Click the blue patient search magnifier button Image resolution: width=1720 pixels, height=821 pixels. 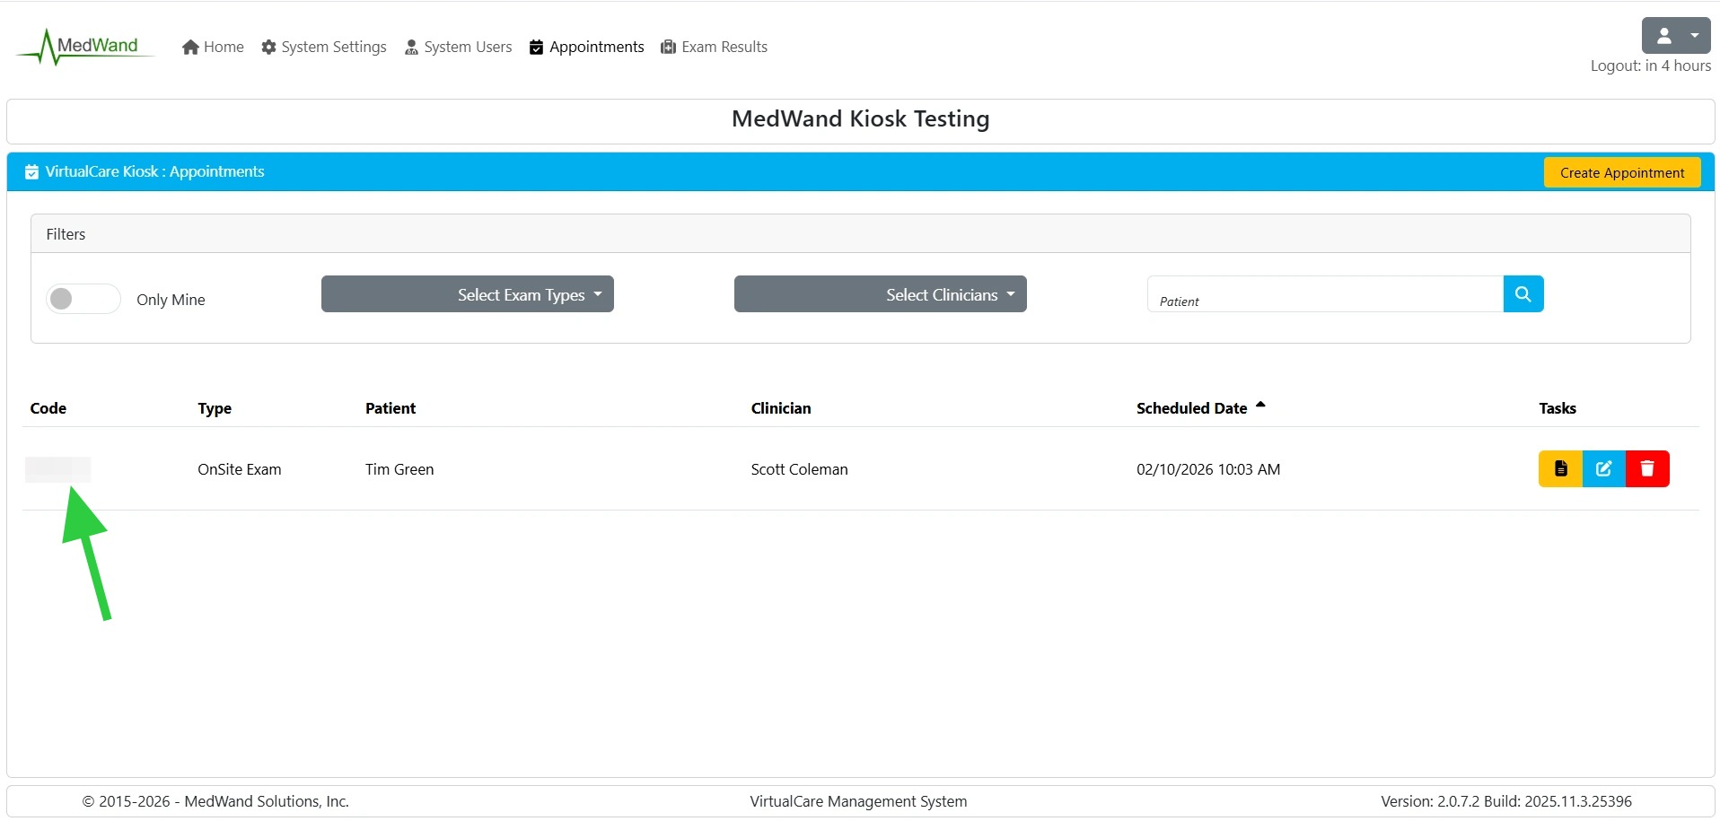(1523, 293)
